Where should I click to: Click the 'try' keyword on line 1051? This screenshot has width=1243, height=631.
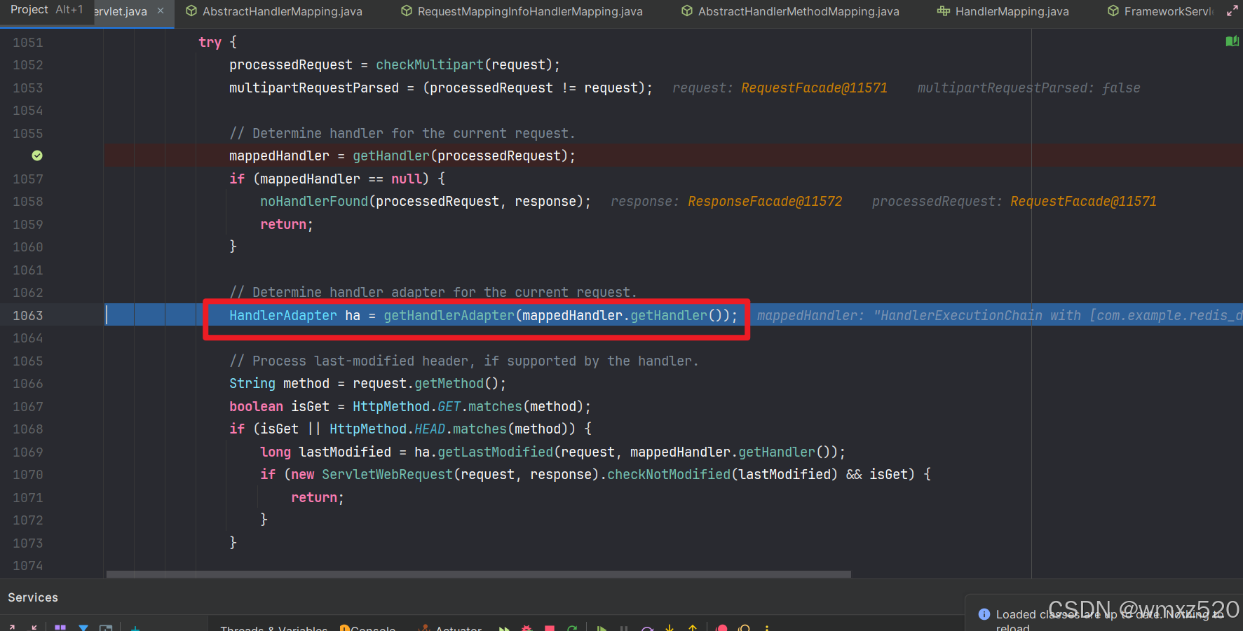(x=210, y=42)
